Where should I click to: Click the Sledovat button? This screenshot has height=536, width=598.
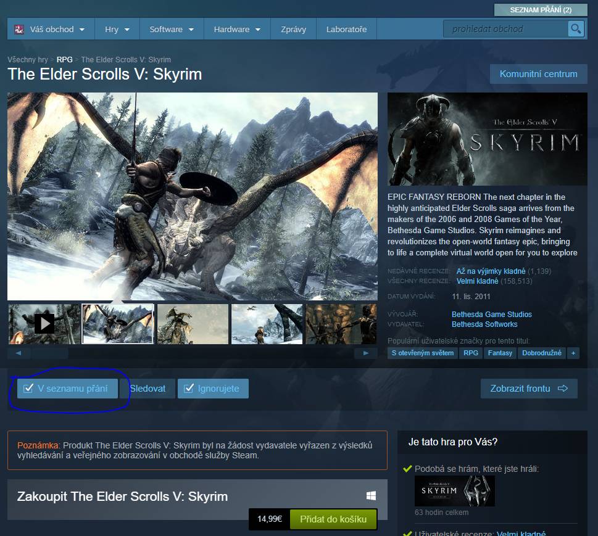(x=147, y=389)
